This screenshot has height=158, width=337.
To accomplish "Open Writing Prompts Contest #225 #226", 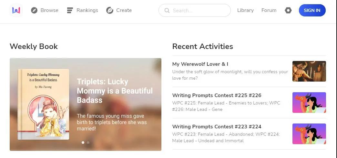I will (217, 95).
